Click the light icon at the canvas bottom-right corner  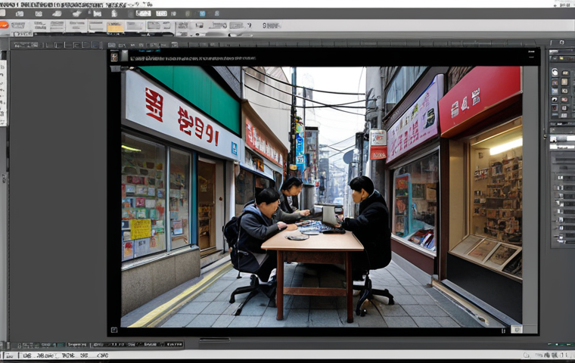(516, 329)
